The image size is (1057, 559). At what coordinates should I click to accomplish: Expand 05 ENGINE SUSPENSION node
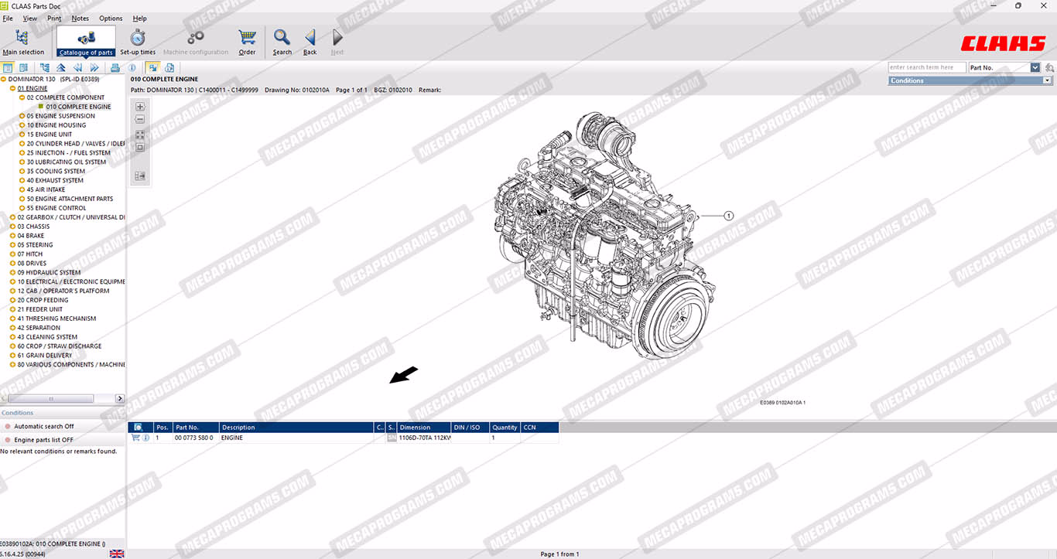[22, 116]
